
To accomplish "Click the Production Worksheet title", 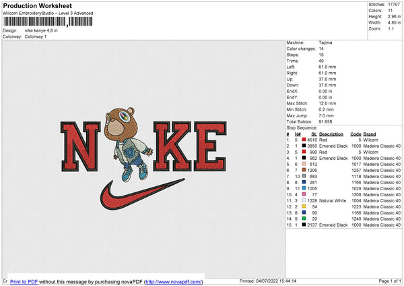I will click(x=37, y=5).
